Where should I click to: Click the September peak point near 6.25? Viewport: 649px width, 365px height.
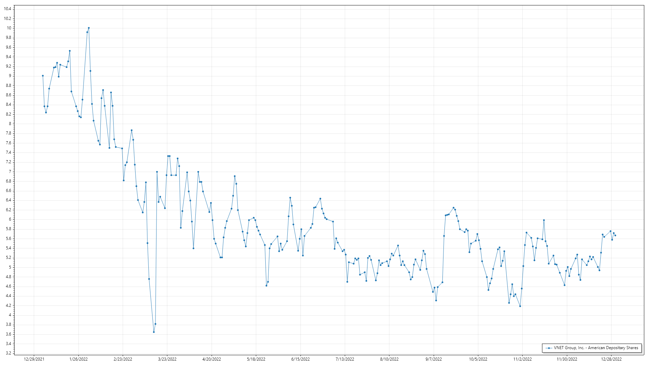(x=453, y=208)
